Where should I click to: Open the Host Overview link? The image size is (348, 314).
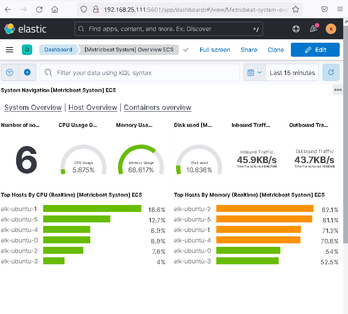(x=93, y=108)
